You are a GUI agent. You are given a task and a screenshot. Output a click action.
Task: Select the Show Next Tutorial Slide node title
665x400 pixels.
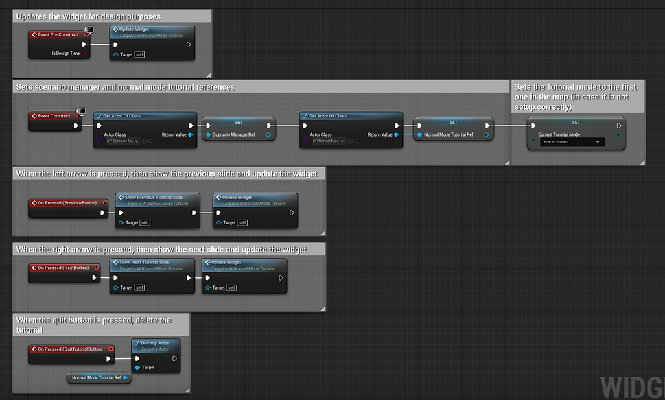point(144,263)
